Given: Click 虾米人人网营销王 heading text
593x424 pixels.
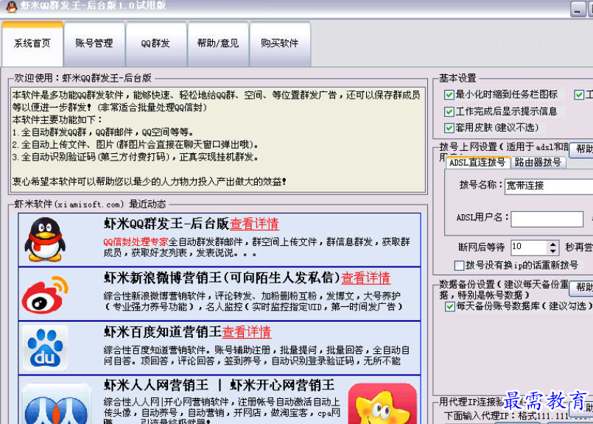Looking at the screenshot, I should tap(156, 386).
